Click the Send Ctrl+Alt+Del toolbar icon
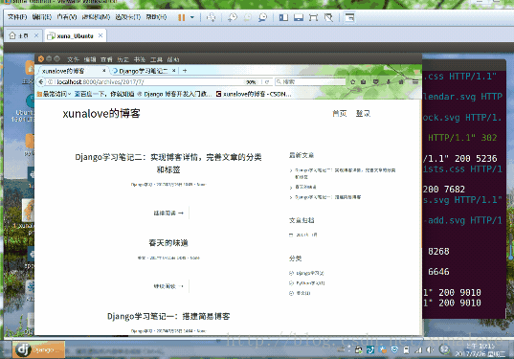Image resolution: width=514 pixels, height=359 pixels. pyautogui.click(x=212, y=17)
